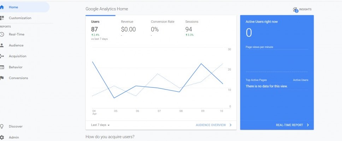The image size is (342, 141).
Task: Click the 'Top Active Pages' column header
Action: click(256, 80)
